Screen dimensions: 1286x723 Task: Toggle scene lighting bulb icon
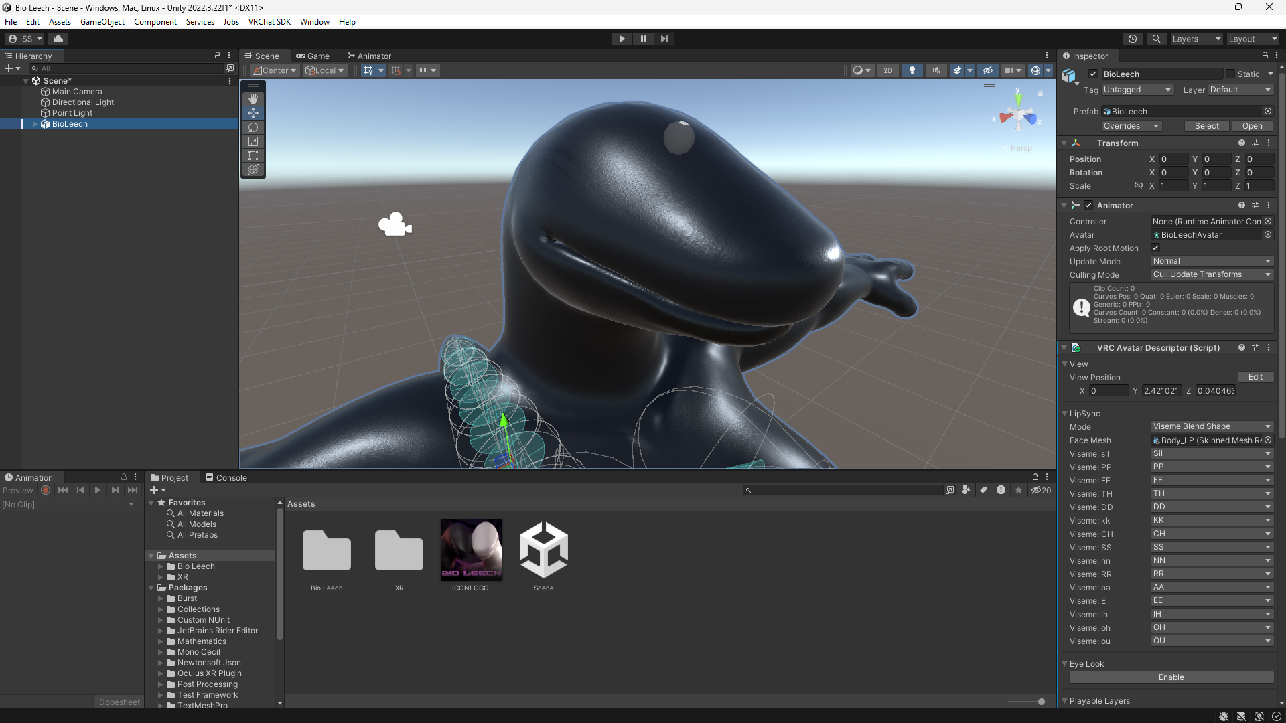click(912, 70)
